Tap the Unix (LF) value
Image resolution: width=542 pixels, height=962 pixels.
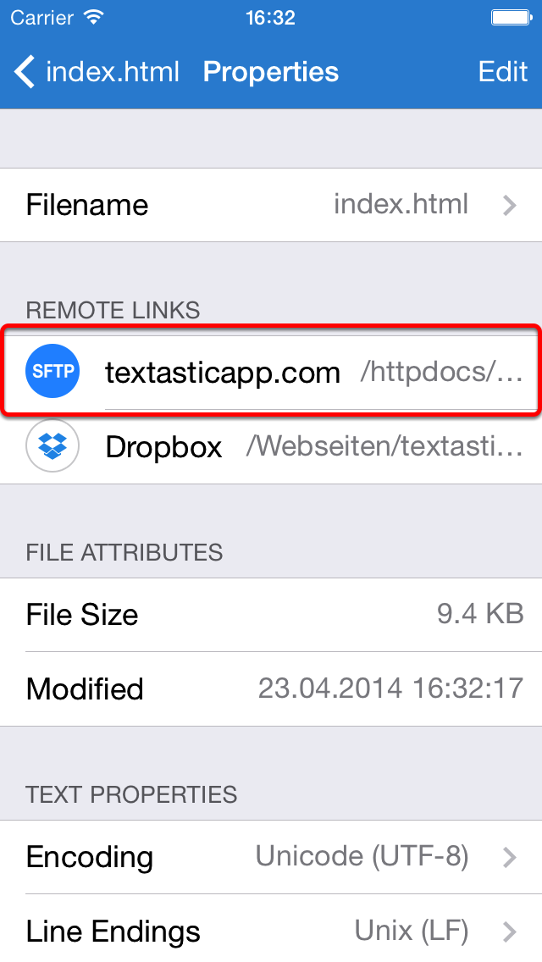click(412, 932)
